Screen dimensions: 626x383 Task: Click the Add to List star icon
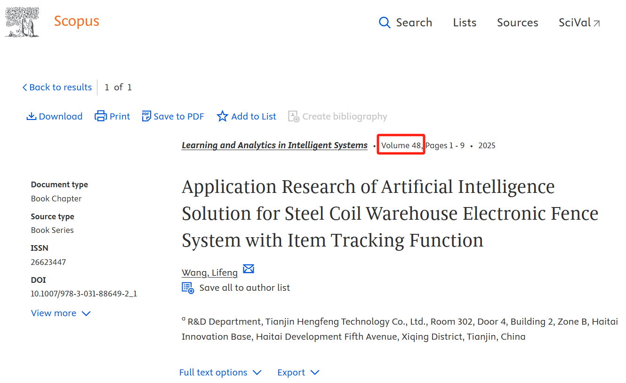tap(222, 116)
